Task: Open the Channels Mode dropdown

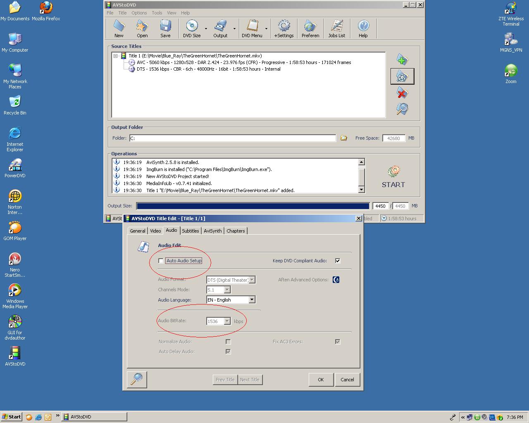Action: (x=227, y=290)
